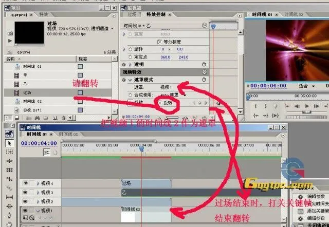Select the Rate Stretch tool

10,178
